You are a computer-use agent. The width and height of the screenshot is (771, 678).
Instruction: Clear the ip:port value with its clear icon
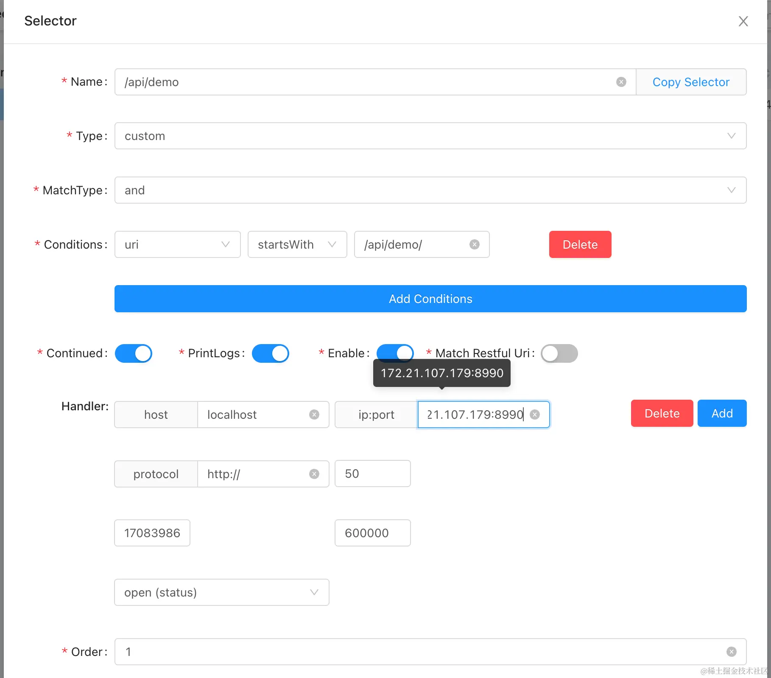[x=535, y=415]
